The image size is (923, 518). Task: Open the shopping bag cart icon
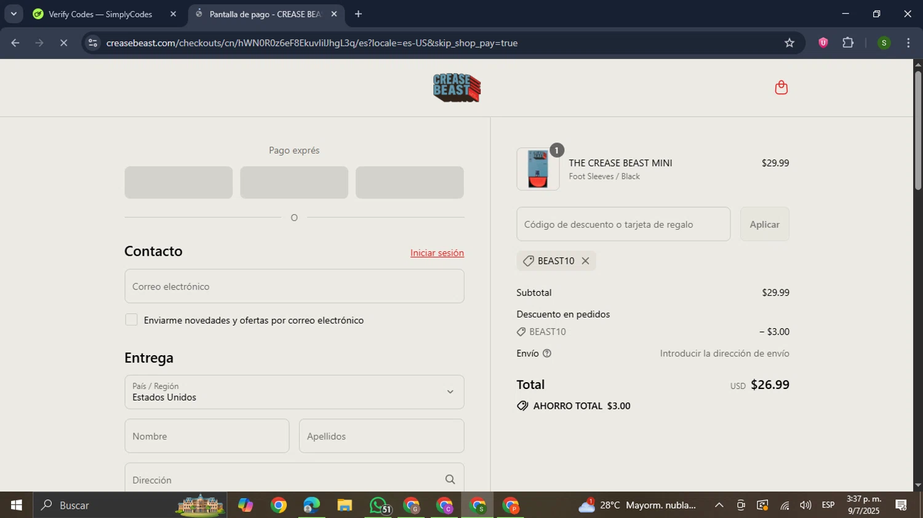[781, 87]
